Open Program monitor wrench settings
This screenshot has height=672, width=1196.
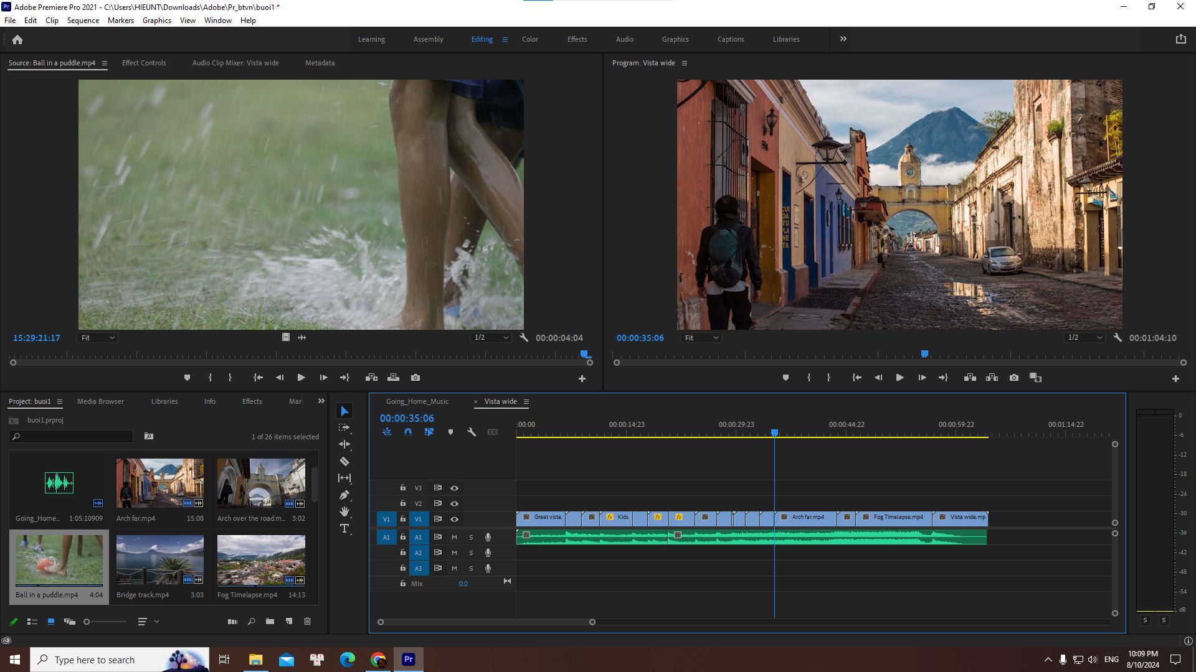1118,337
